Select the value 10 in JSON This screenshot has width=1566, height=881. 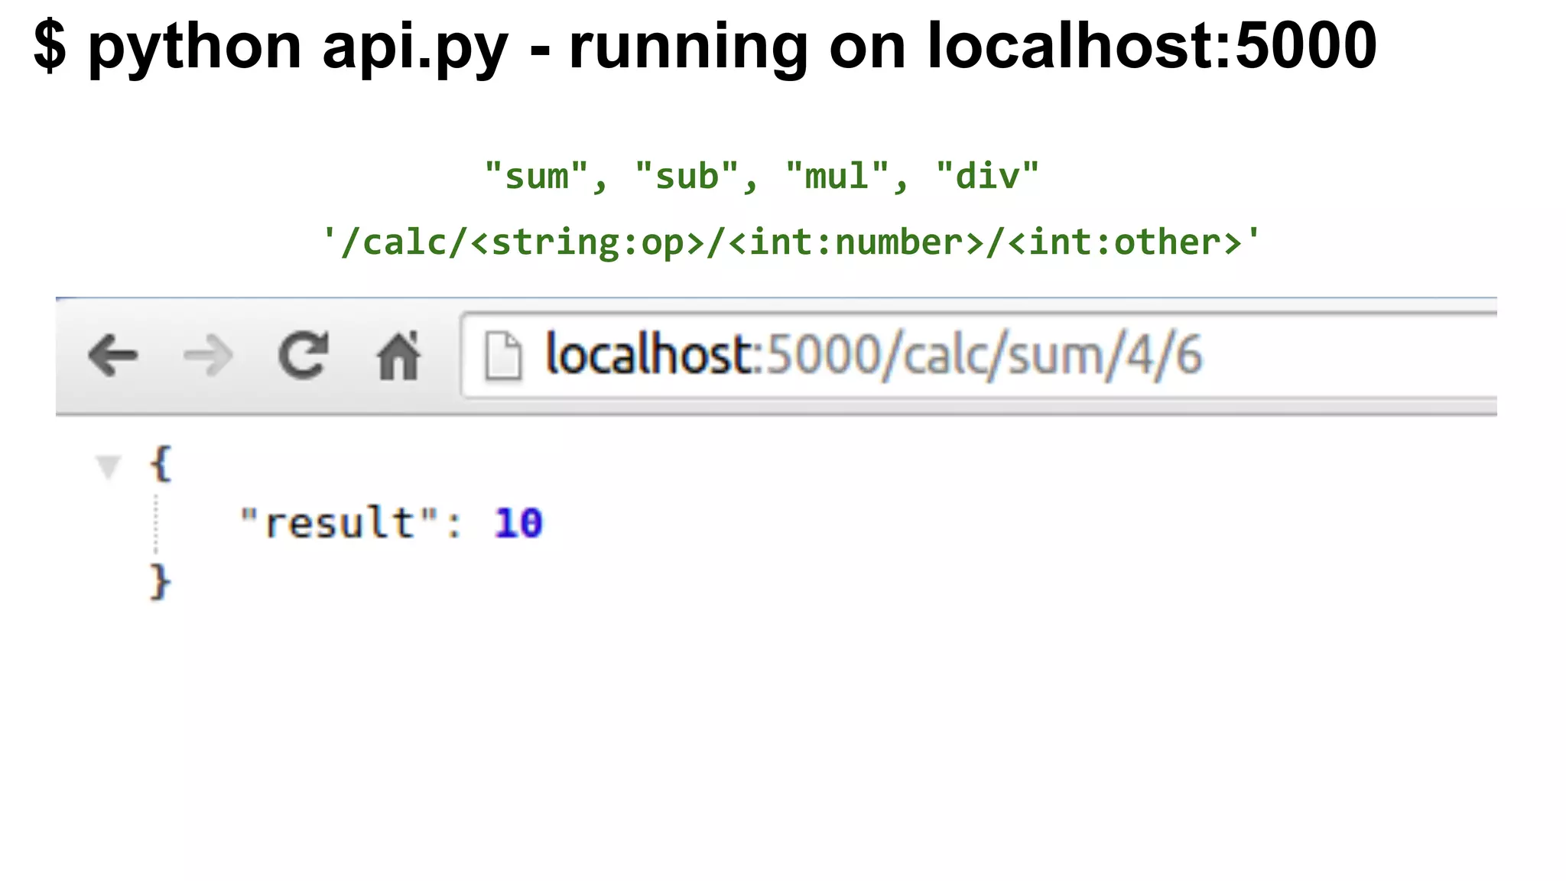tap(518, 524)
